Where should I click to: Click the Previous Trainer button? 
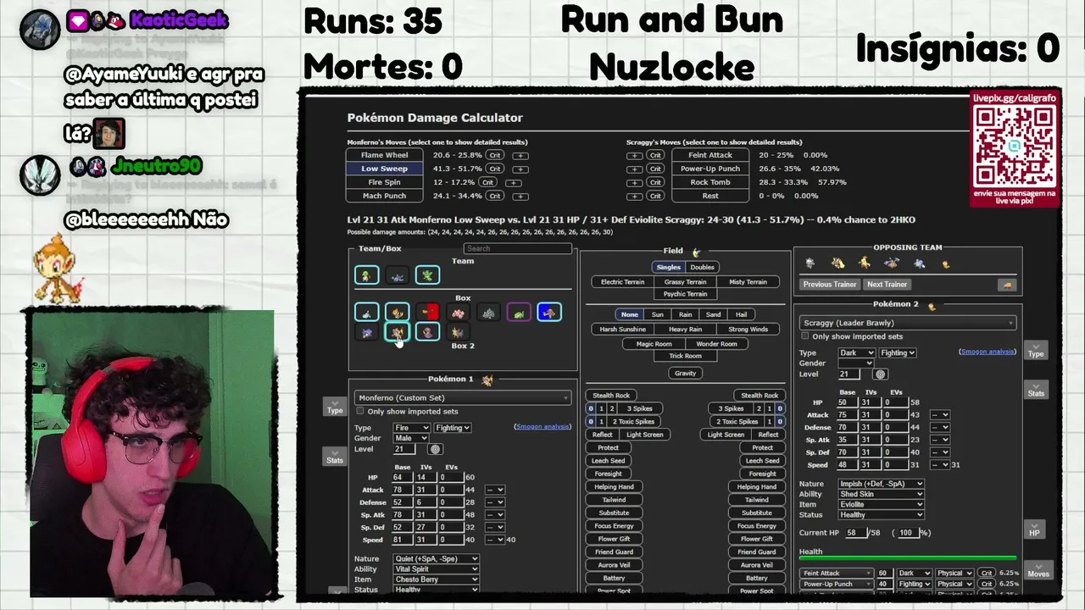pyautogui.click(x=830, y=285)
